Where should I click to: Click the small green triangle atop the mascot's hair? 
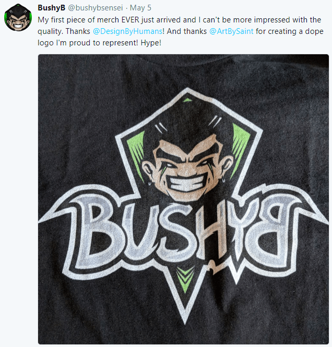[187, 100]
